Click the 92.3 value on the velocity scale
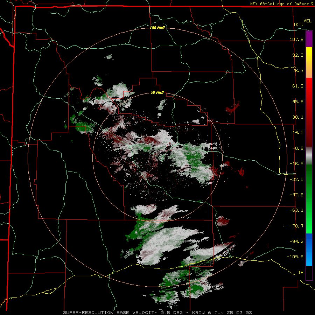The height and width of the screenshot is (315, 315). click(x=298, y=55)
